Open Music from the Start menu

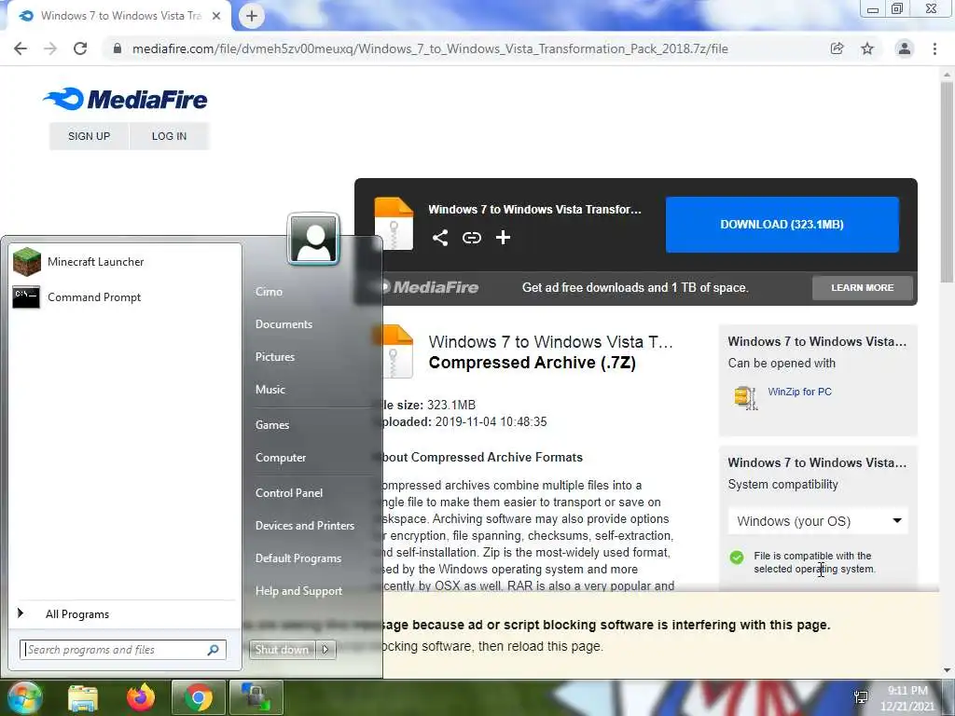point(270,390)
